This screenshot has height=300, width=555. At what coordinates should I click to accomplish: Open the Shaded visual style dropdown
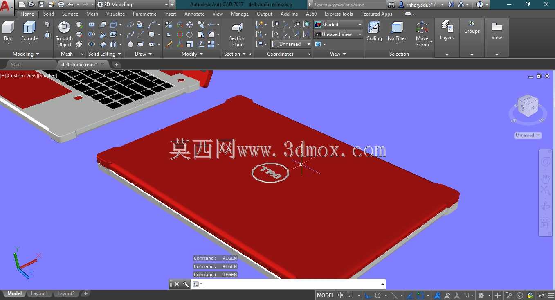(x=338, y=25)
